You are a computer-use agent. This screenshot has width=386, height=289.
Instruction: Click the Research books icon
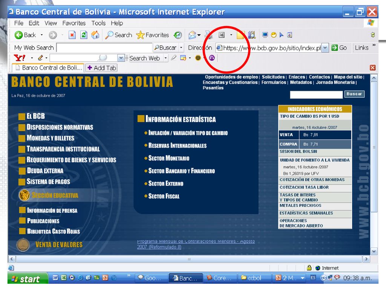point(252,35)
